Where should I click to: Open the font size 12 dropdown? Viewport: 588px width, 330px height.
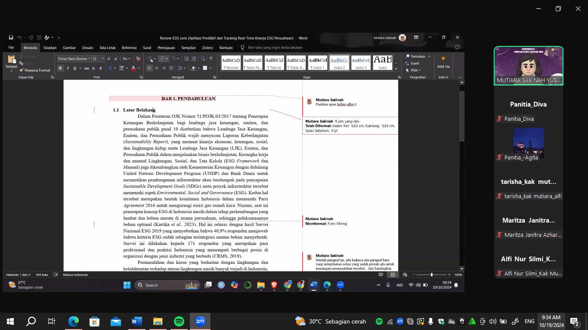point(102,59)
